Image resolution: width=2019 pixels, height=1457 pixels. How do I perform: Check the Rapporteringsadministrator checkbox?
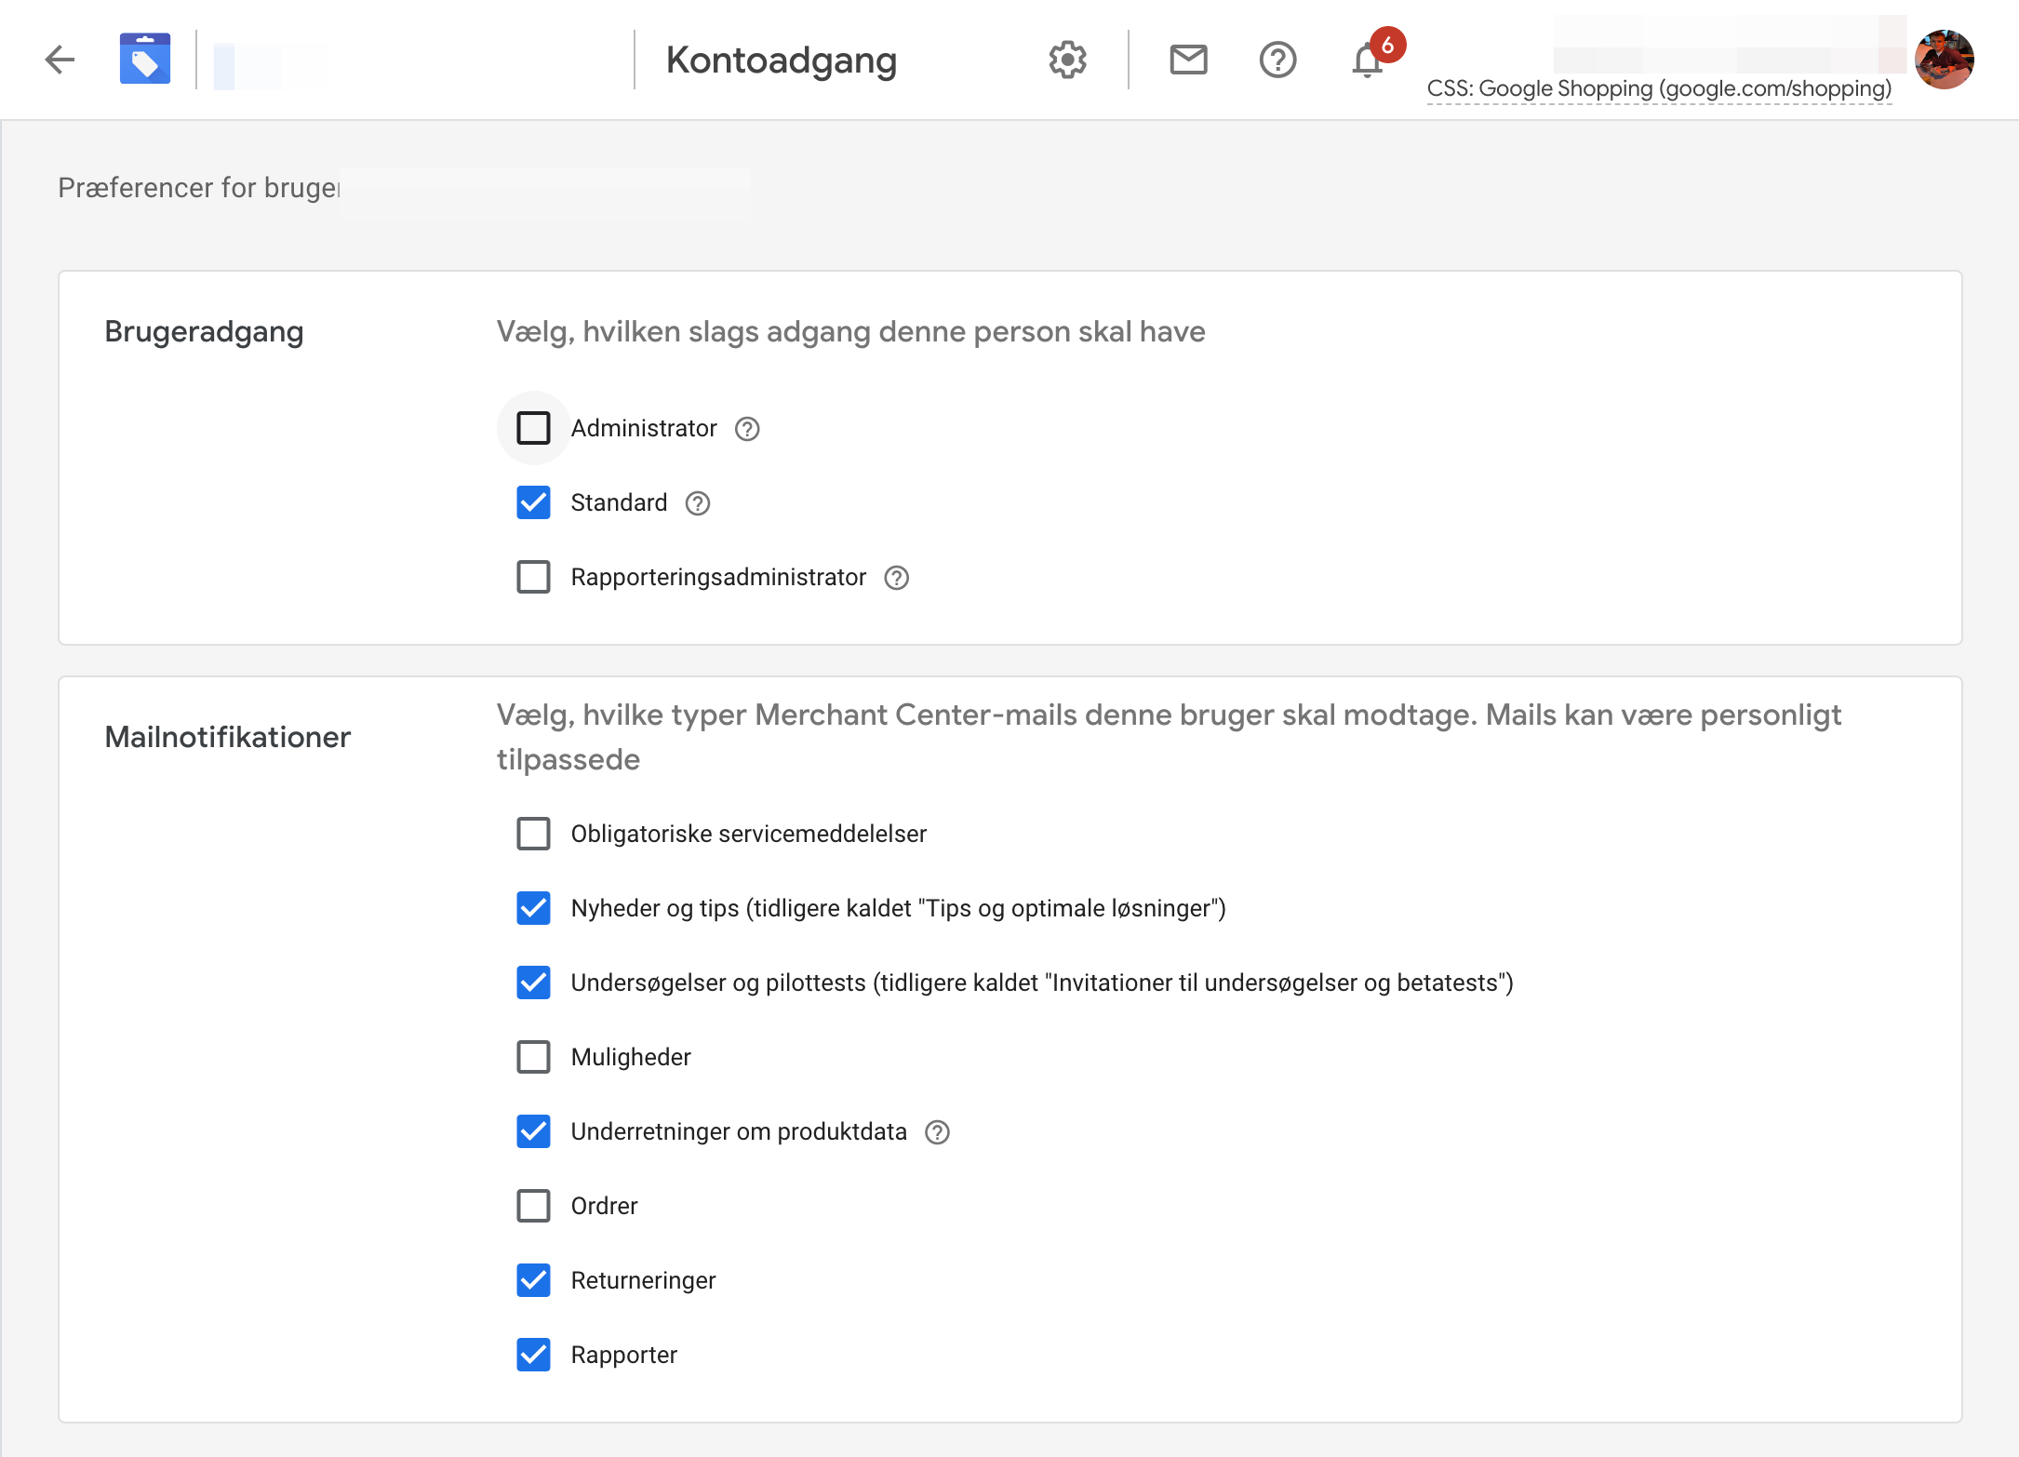tap(533, 577)
